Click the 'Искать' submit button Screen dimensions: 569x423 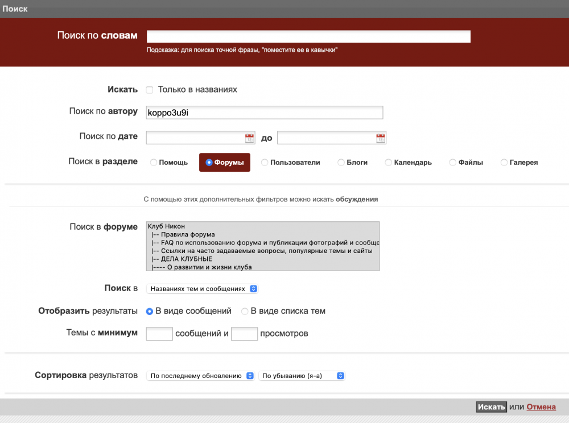pos(491,407)
